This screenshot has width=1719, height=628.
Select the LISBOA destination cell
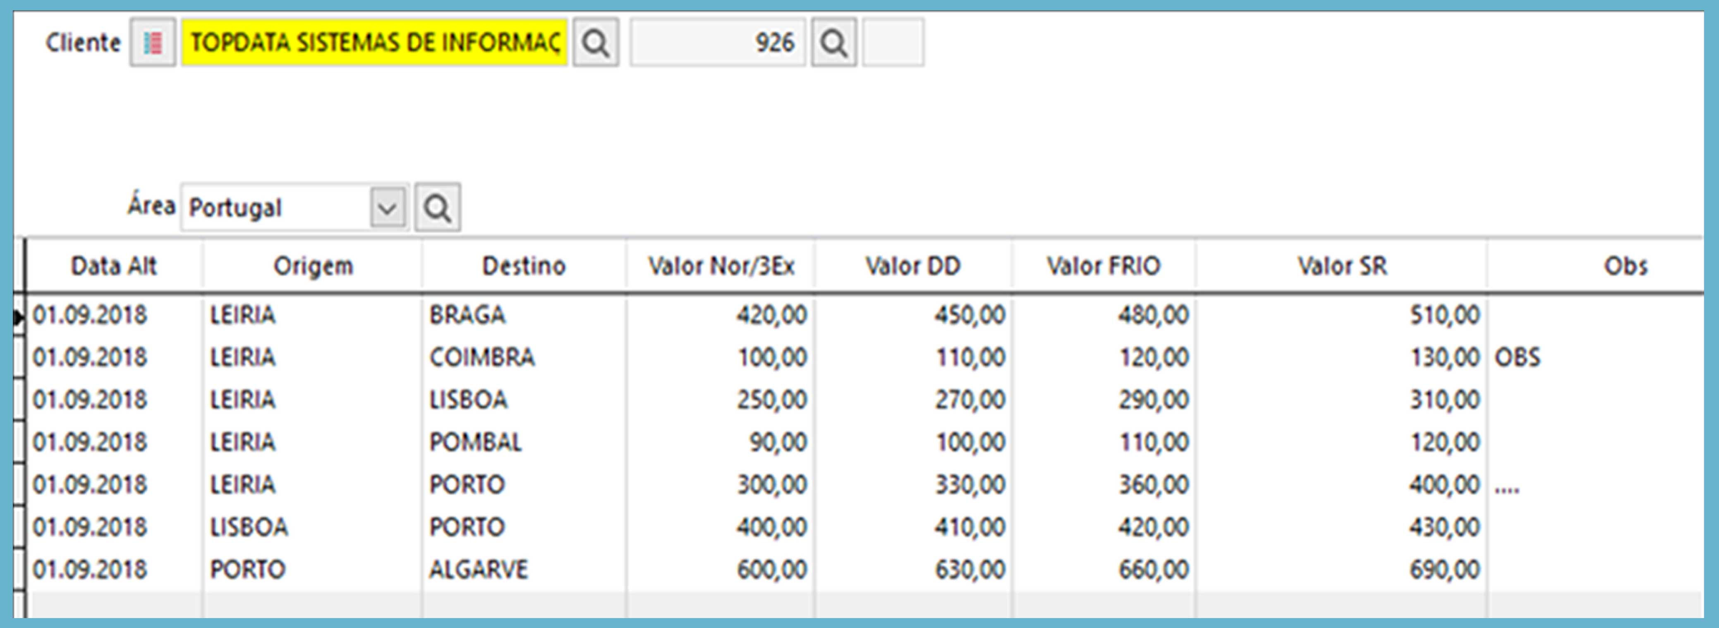524,400
